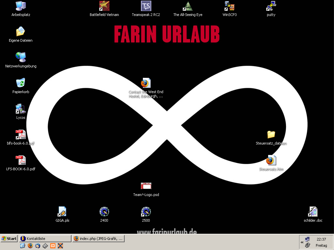Screen dimensions: 334x250
Task: Select the Arbeitsplatz desktop icon
Action: [21, 6]
